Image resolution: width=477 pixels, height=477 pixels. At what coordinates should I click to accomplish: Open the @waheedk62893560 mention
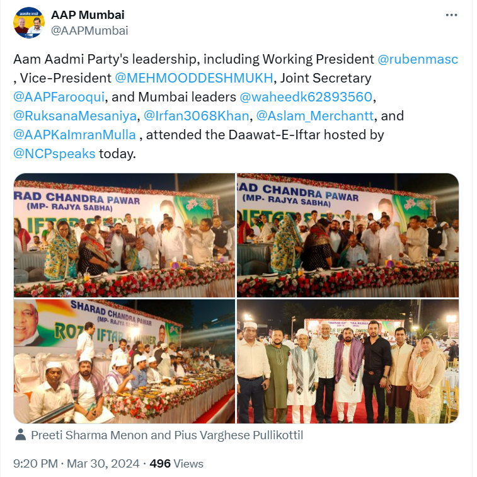point(306,97)
